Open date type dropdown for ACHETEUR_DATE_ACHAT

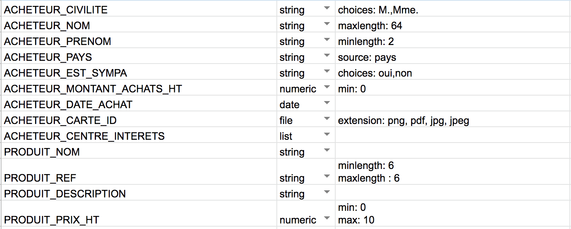tap(327, 103)
